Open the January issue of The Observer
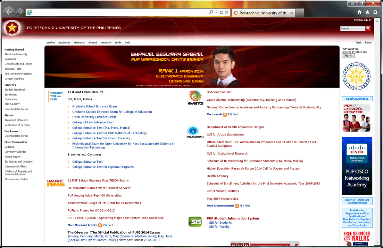This screenshot has height=248, width=383. coord(73,236)
